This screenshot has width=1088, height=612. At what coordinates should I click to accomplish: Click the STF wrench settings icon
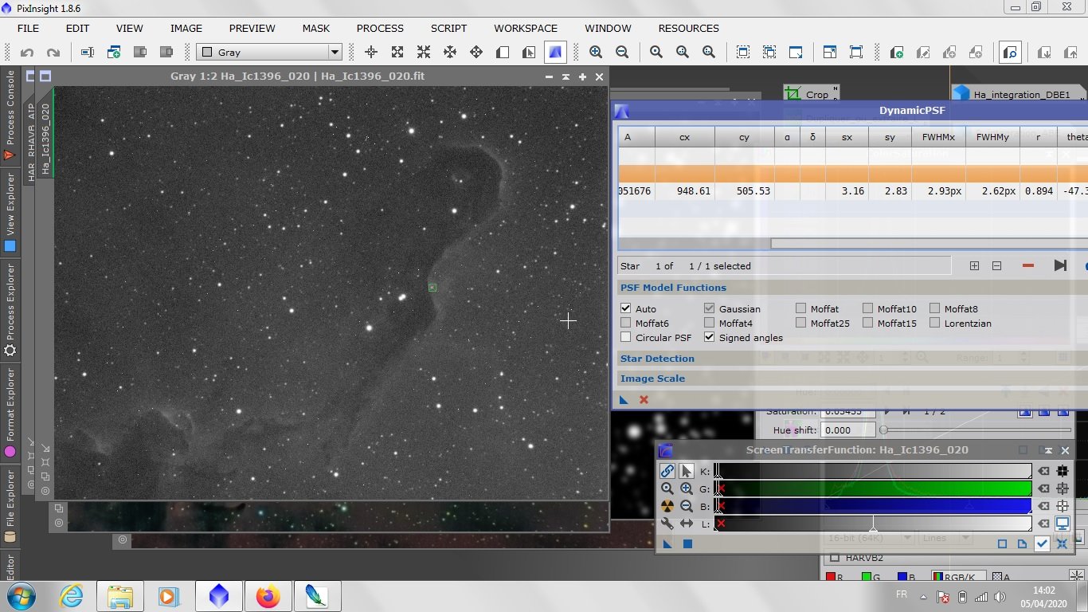[667, 524]
